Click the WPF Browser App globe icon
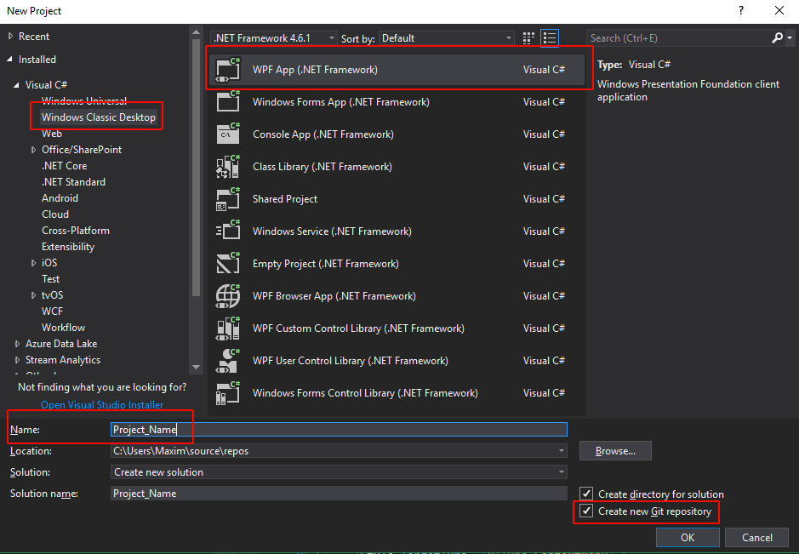This screenshot has height=554, width=799. [228, 295]
